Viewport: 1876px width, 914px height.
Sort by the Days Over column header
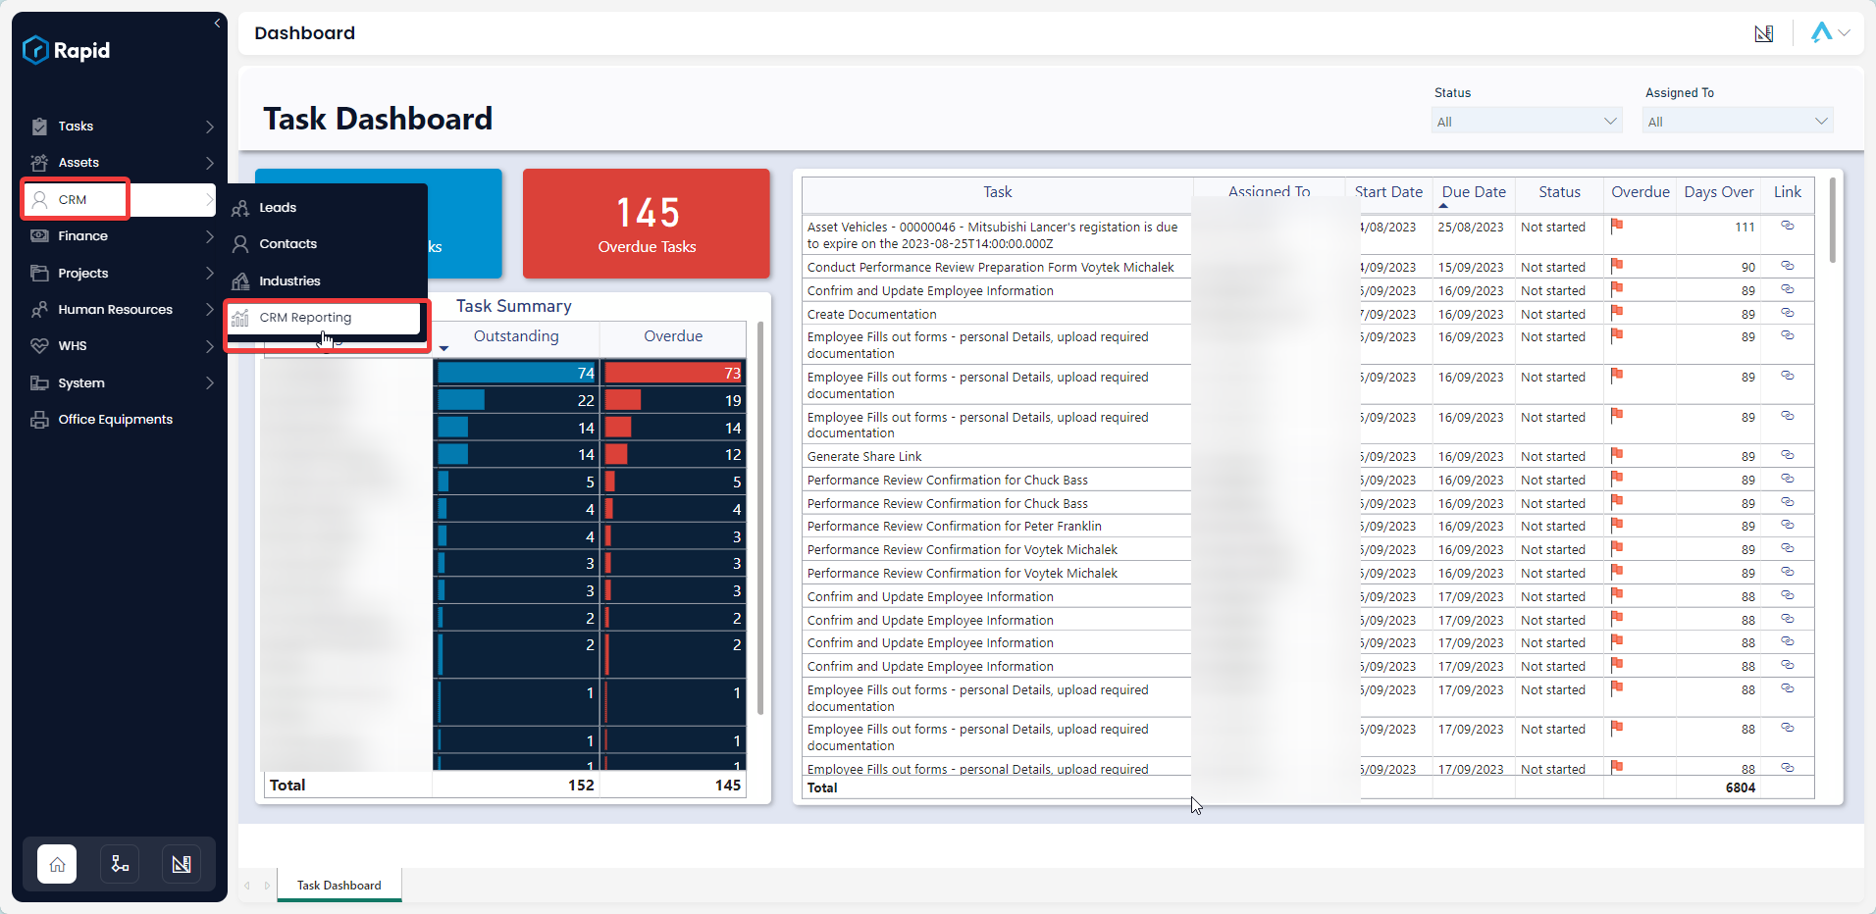click(1719, 192)
